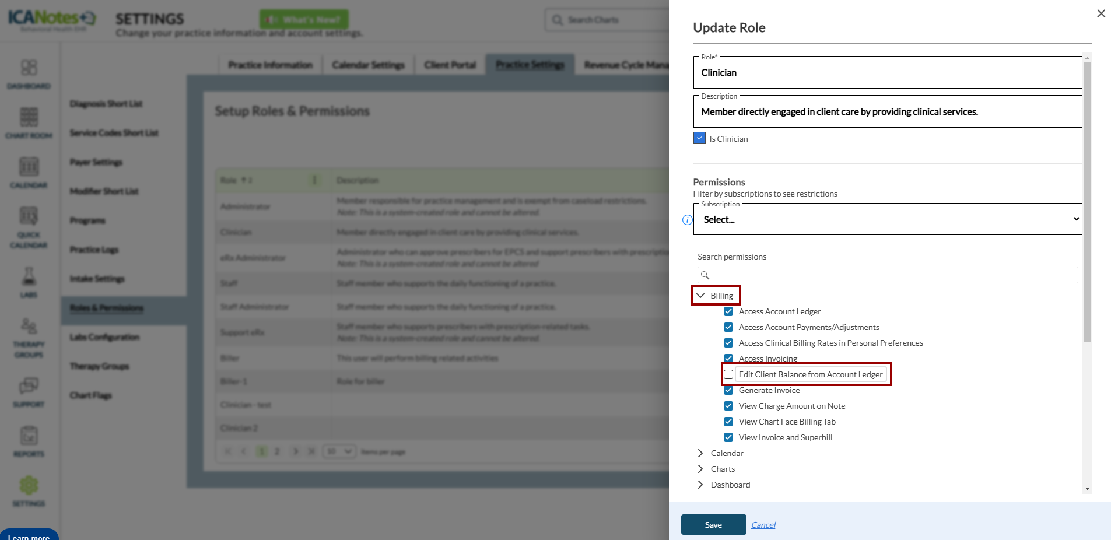Viewport: 1111px width, 540px height.
Task: Close the Update Role panel with the X
Action: pos(1101,13)
